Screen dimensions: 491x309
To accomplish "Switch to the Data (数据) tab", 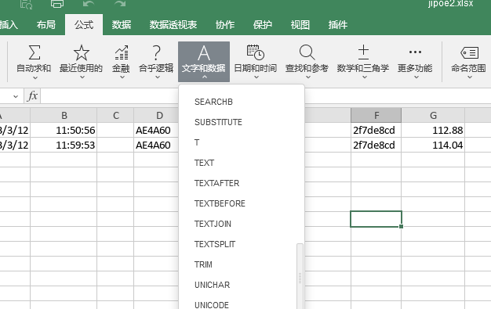I will click(122, 25).
